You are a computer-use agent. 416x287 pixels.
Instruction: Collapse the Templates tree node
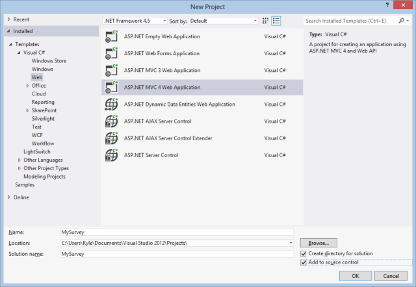click(x=10, y=44)
